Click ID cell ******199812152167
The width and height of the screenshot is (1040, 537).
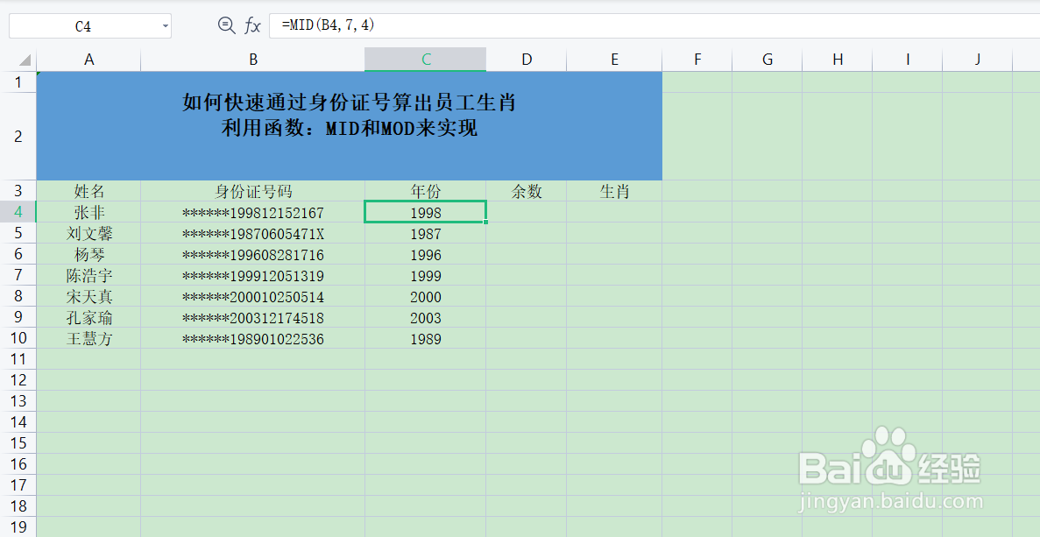252,212
